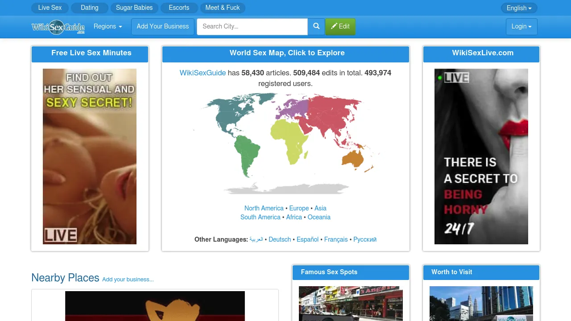571x321 pixels.
Task: Open the Sugar Babies page
Action: (134, 8)
